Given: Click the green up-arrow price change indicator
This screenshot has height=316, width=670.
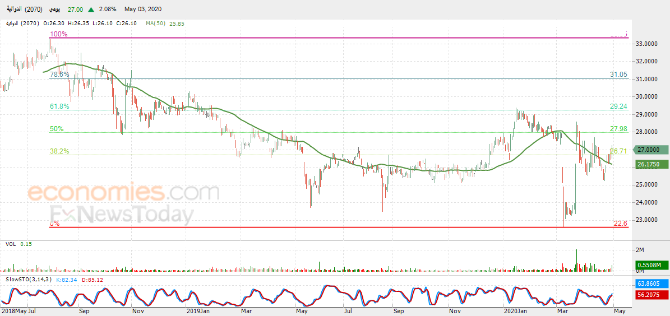Looking at the screenshot, I should pos(91,9).
